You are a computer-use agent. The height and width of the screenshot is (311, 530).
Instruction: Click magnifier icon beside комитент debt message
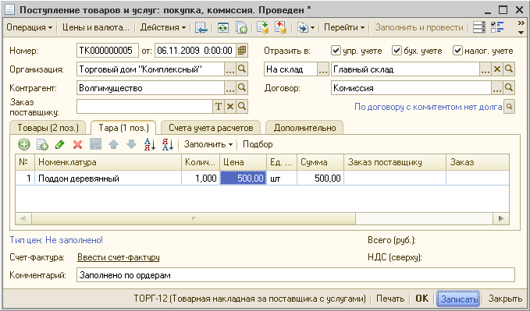pyautogui.click(x=509, y=107)
